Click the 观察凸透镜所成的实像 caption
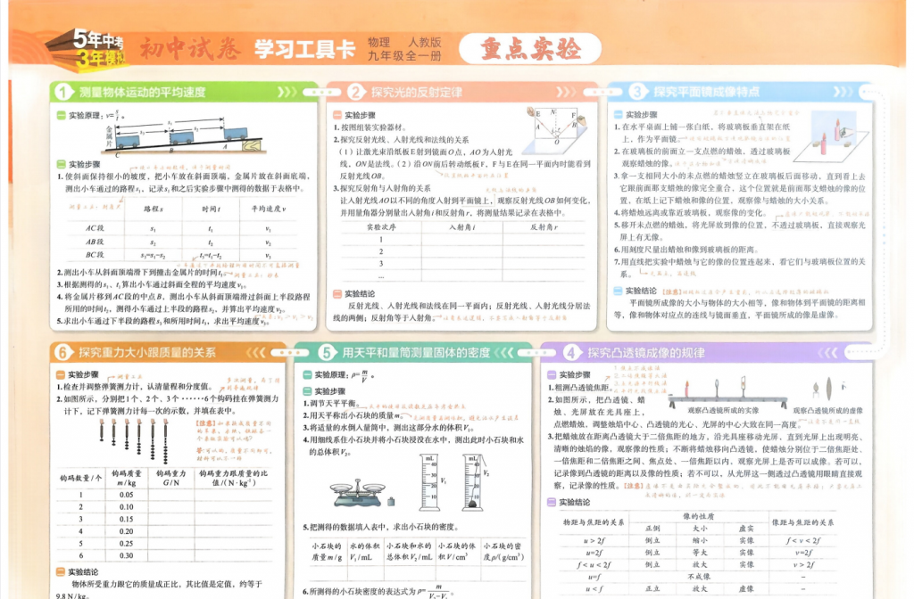Viewport: 914px width, 599px height. (x=723, y=410)
